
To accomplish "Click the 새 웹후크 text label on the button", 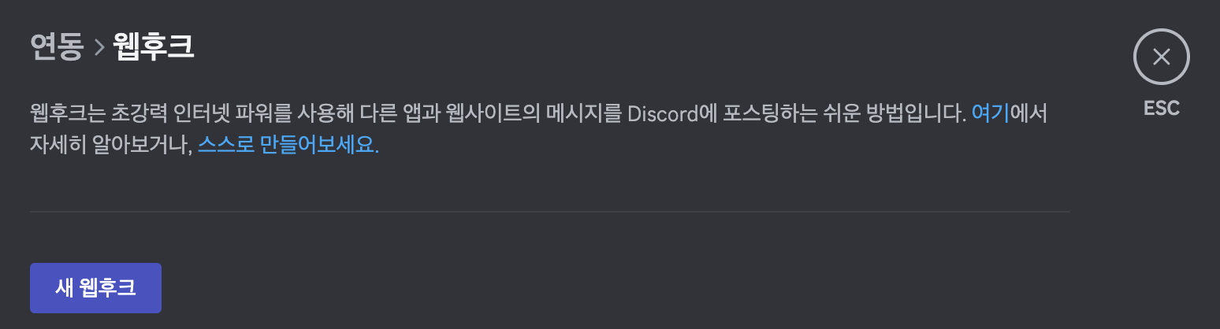I will 95,288.
